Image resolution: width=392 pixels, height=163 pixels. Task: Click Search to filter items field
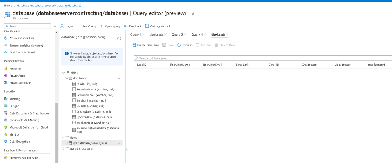pyautogui.click(x=263, y=58)
